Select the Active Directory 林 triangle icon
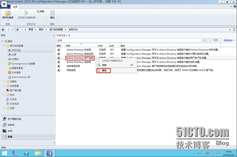237x157 pixels. pyautogui.click(x=9, y=77)
